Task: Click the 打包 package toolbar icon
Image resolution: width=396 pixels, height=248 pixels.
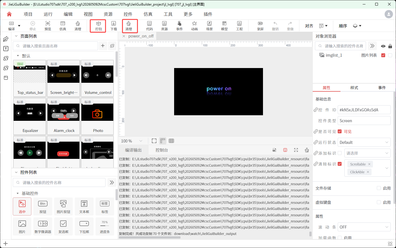Action: 99,26
